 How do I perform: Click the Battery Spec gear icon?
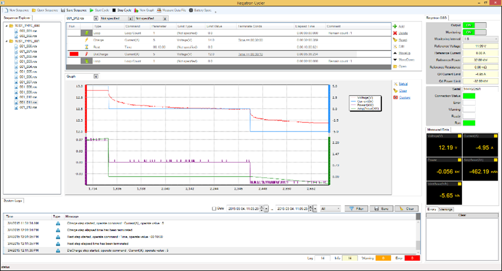click(191, 10)
